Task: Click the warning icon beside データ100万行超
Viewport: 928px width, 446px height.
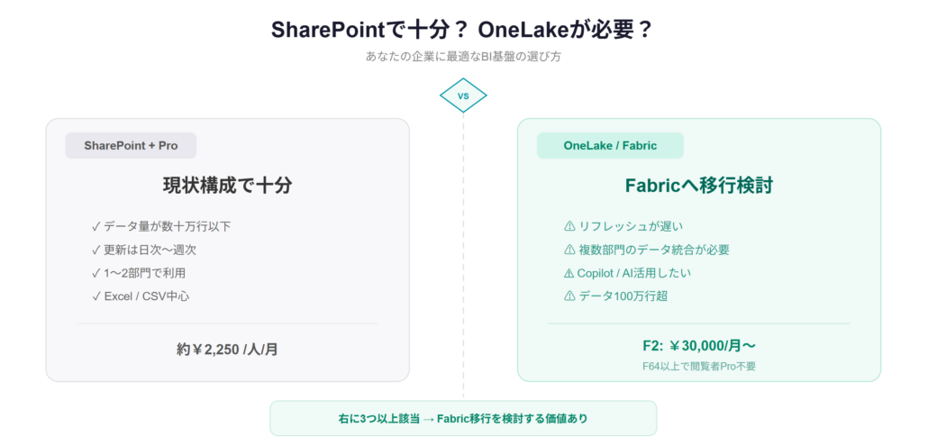Action: pos(569,296)
